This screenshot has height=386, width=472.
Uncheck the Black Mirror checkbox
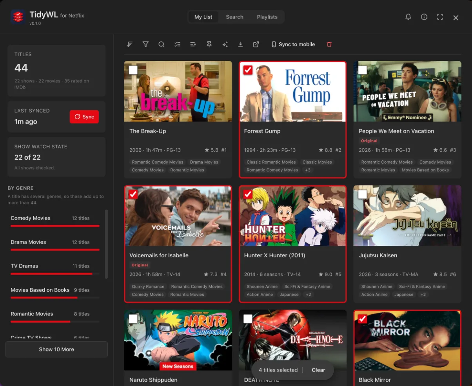click(x=363, y=319)
